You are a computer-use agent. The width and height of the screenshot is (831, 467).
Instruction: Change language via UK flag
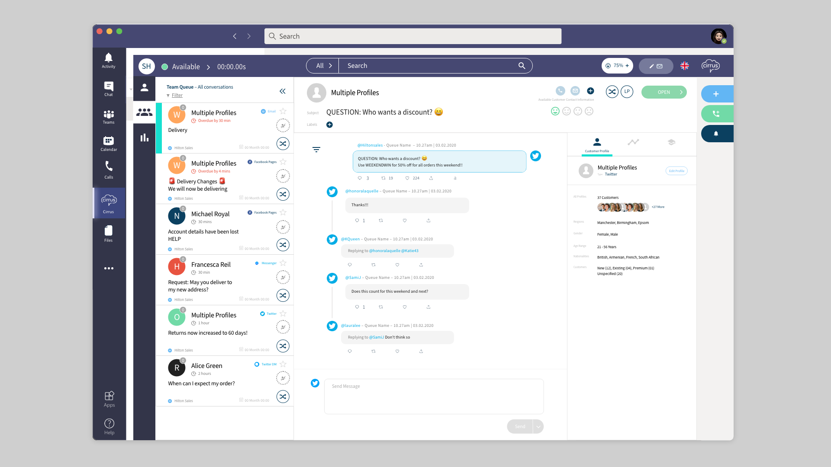[685, 66]
